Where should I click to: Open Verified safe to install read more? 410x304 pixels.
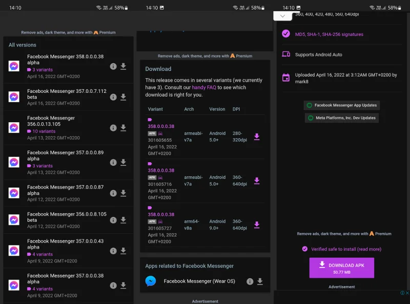tap(346, 249)
